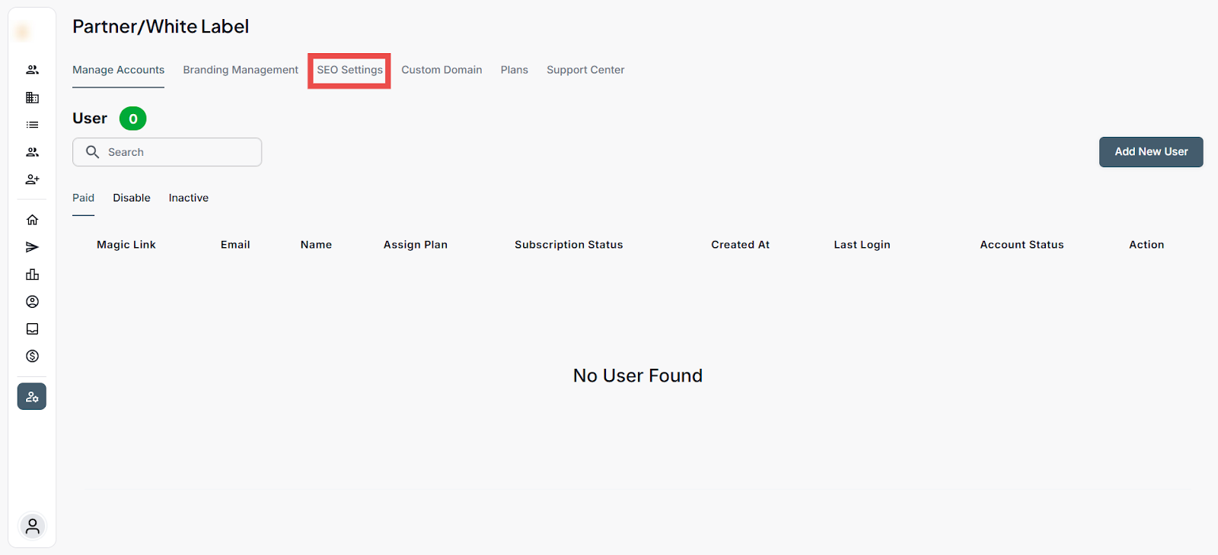The image size is (1218, 555).
Task: Open the Support Center tab
Action: (585, 70)
